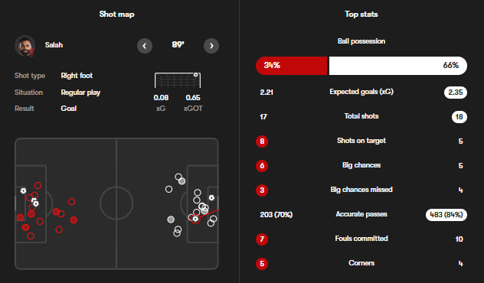Select the 2.35 expected goals pill
The width and height of the screenshot is (484, 283).
tap(456, 93)
